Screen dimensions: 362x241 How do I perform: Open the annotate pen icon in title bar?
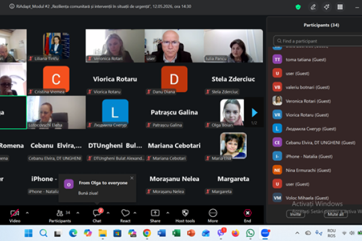[x=313, y=7]
